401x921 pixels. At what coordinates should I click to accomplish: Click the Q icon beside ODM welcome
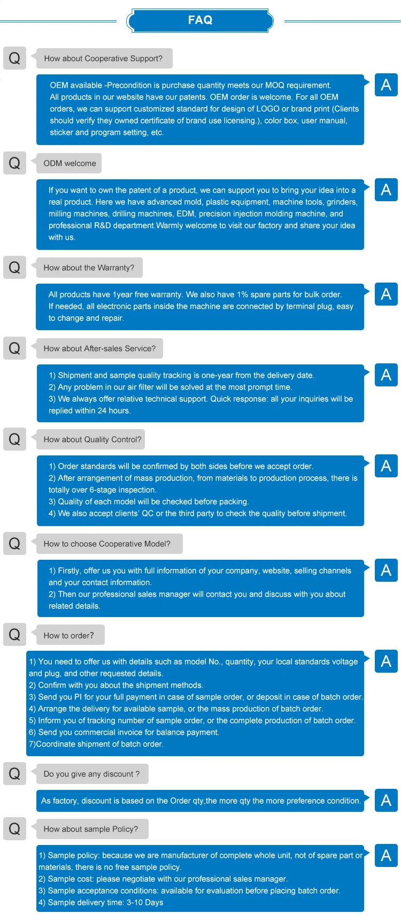[14, 163]
